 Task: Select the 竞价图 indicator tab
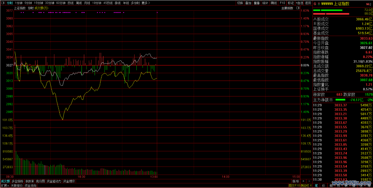point(40,181)
